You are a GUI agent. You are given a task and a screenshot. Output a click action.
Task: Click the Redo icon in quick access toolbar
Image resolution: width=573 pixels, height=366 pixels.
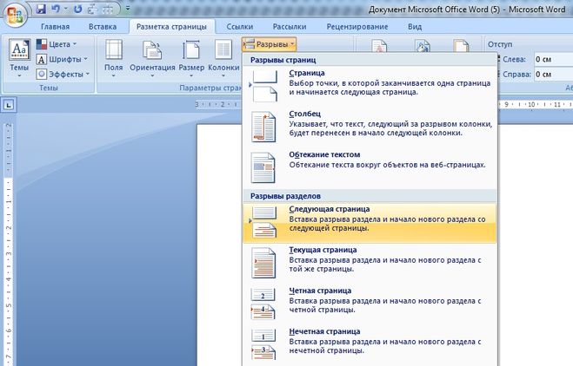78,10
